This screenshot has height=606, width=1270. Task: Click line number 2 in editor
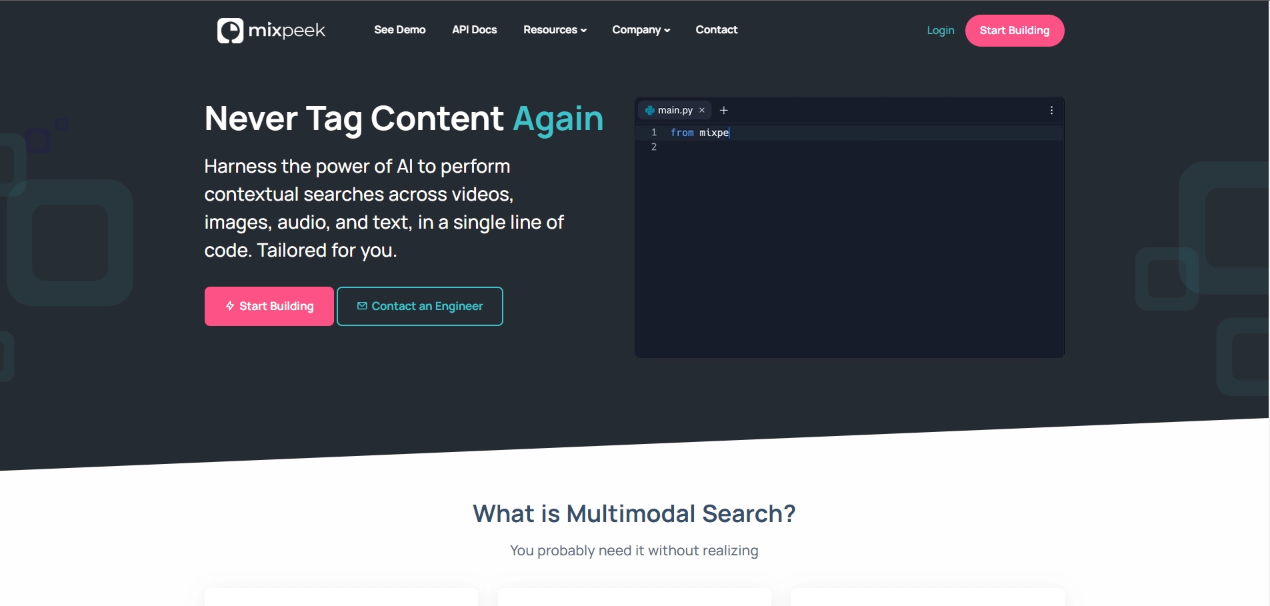point(654,147)
